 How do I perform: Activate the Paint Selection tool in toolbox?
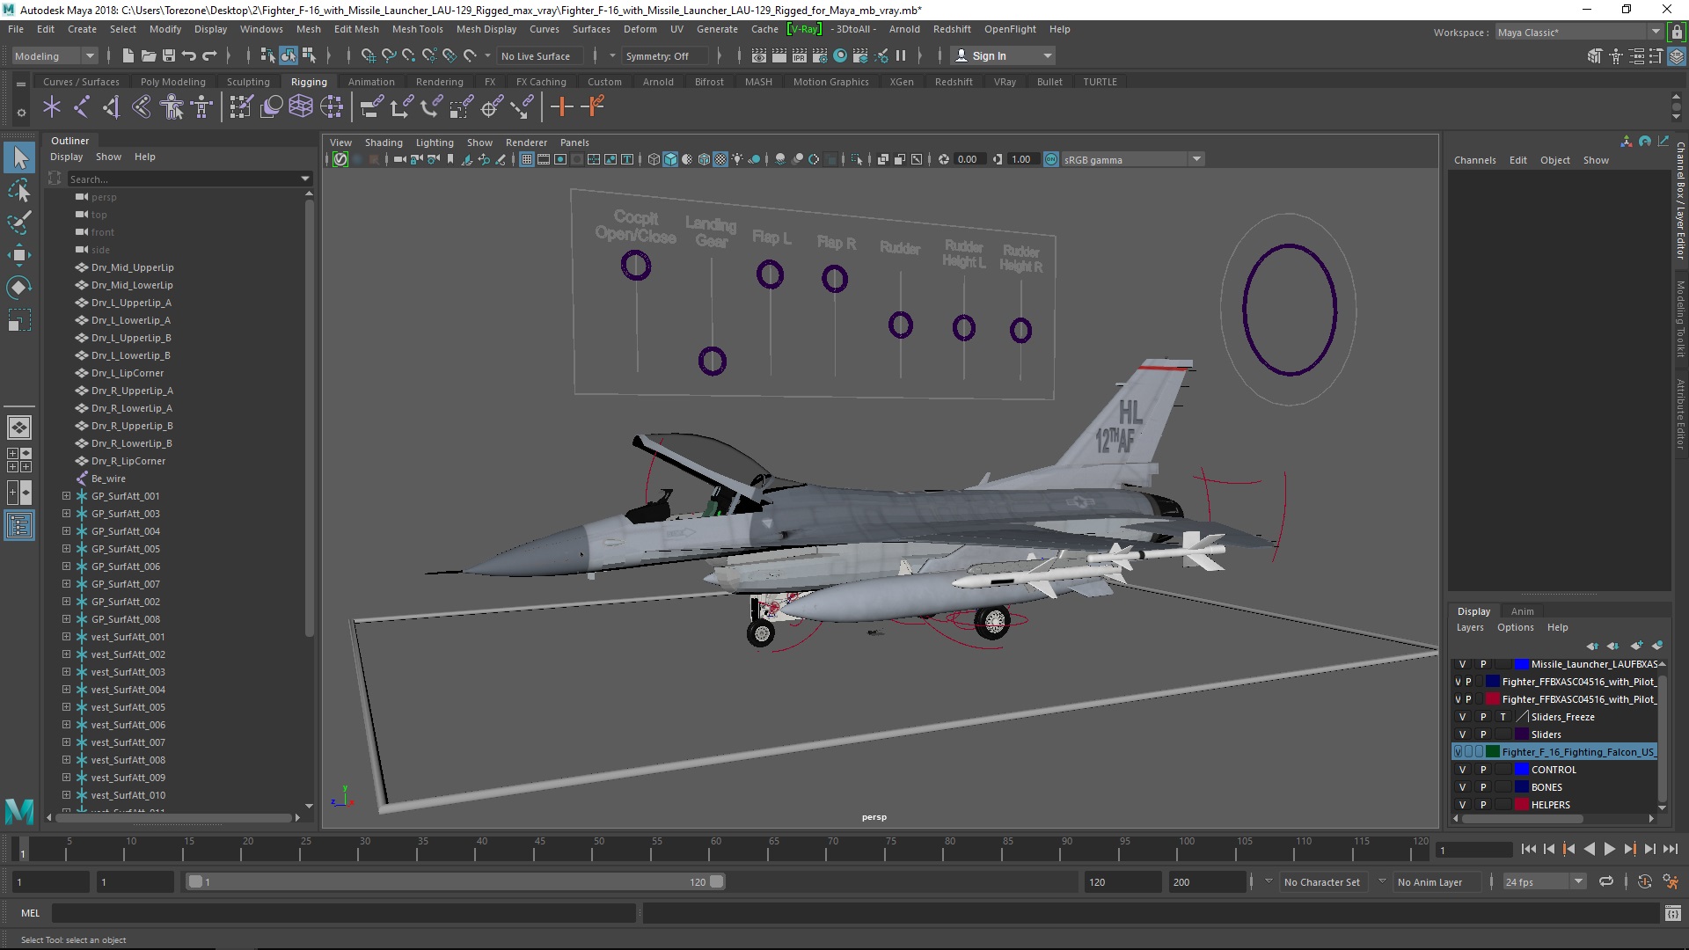point(19,222)
